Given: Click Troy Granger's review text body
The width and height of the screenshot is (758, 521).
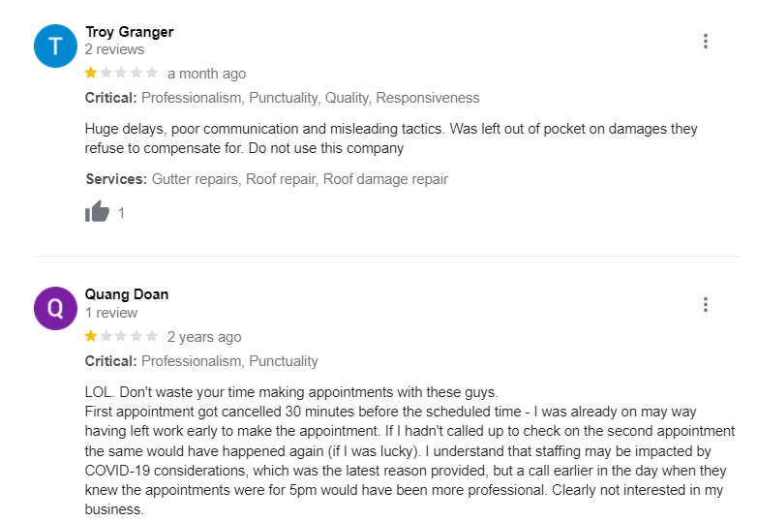Looking at the screenshot, I should [x=390, y=138].
